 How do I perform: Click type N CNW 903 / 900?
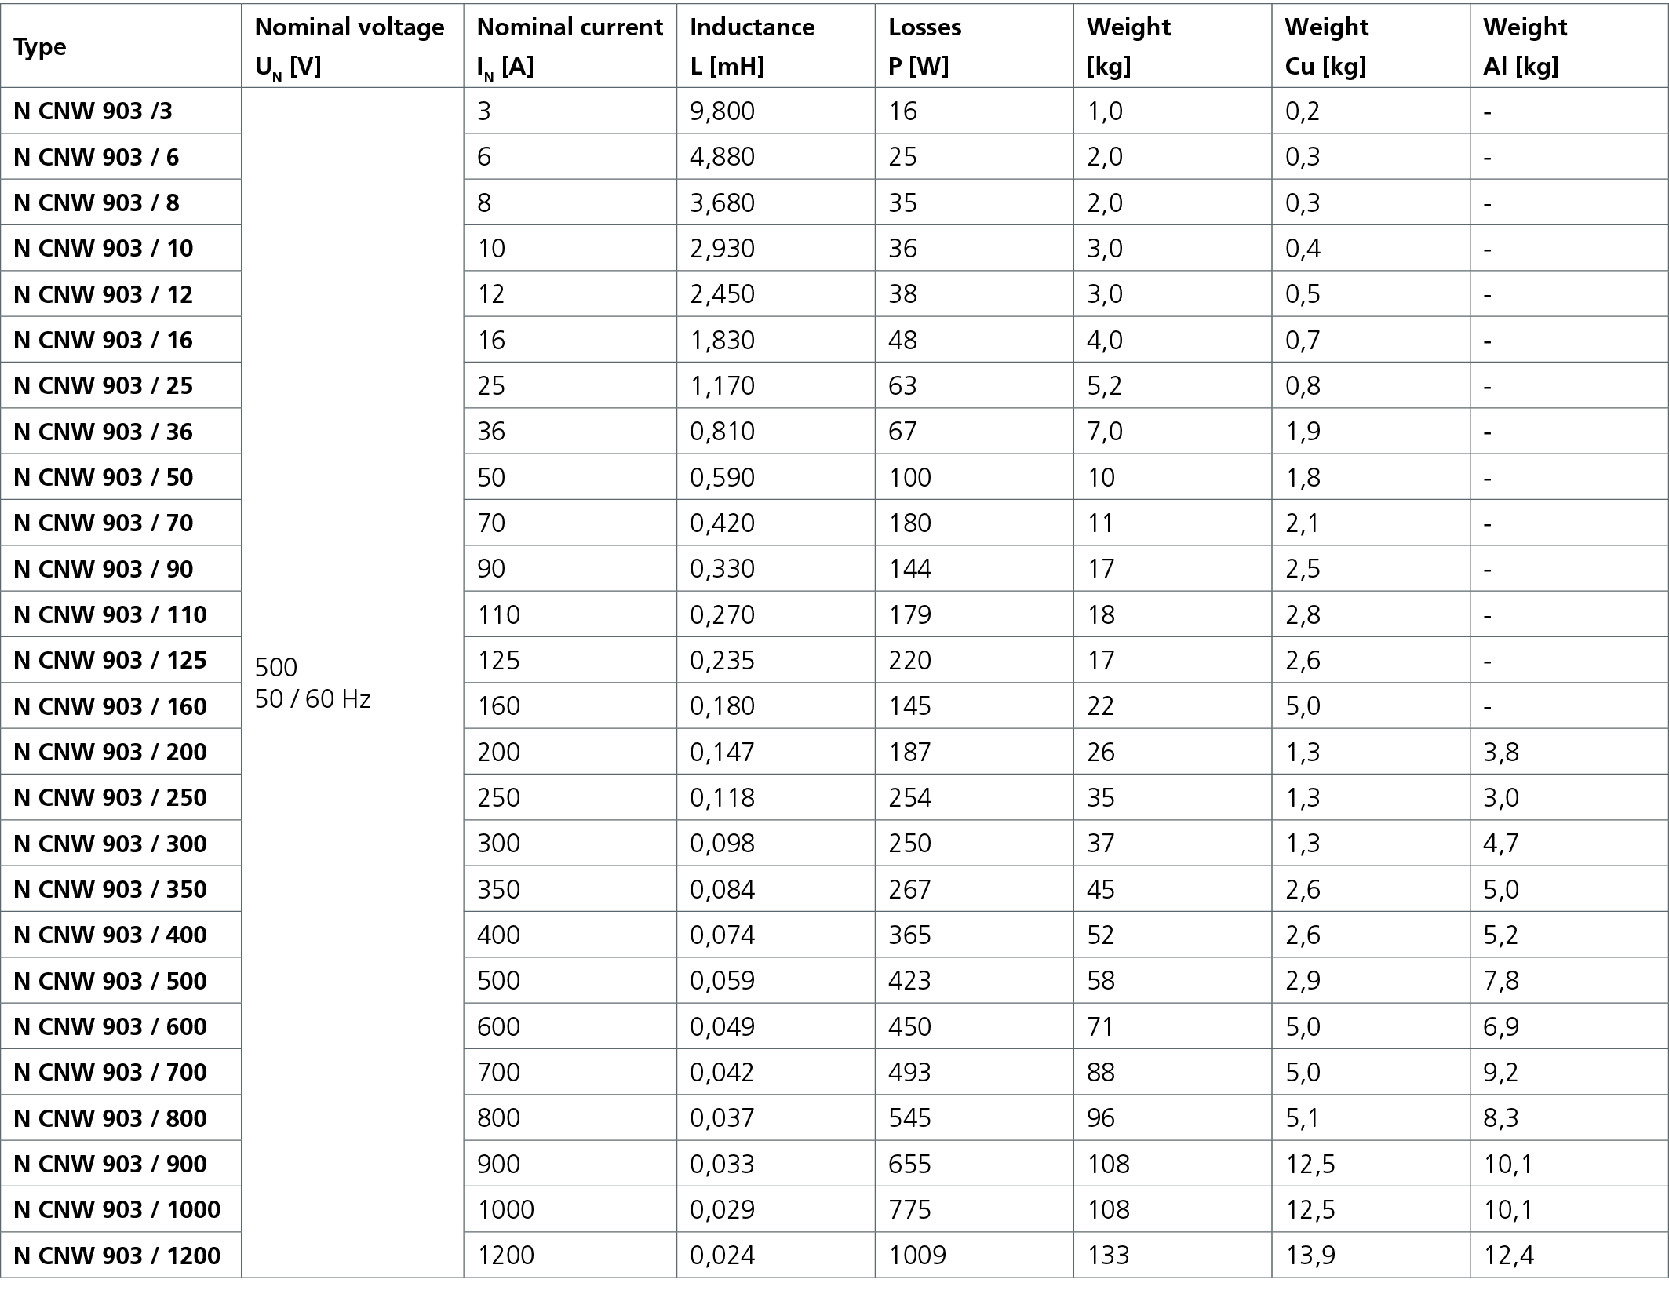[110, 1164]
